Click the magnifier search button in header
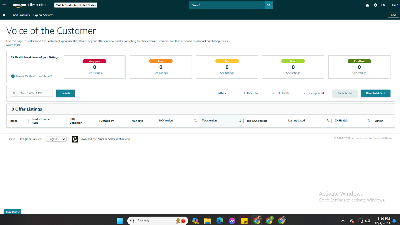 pos(269,5)
